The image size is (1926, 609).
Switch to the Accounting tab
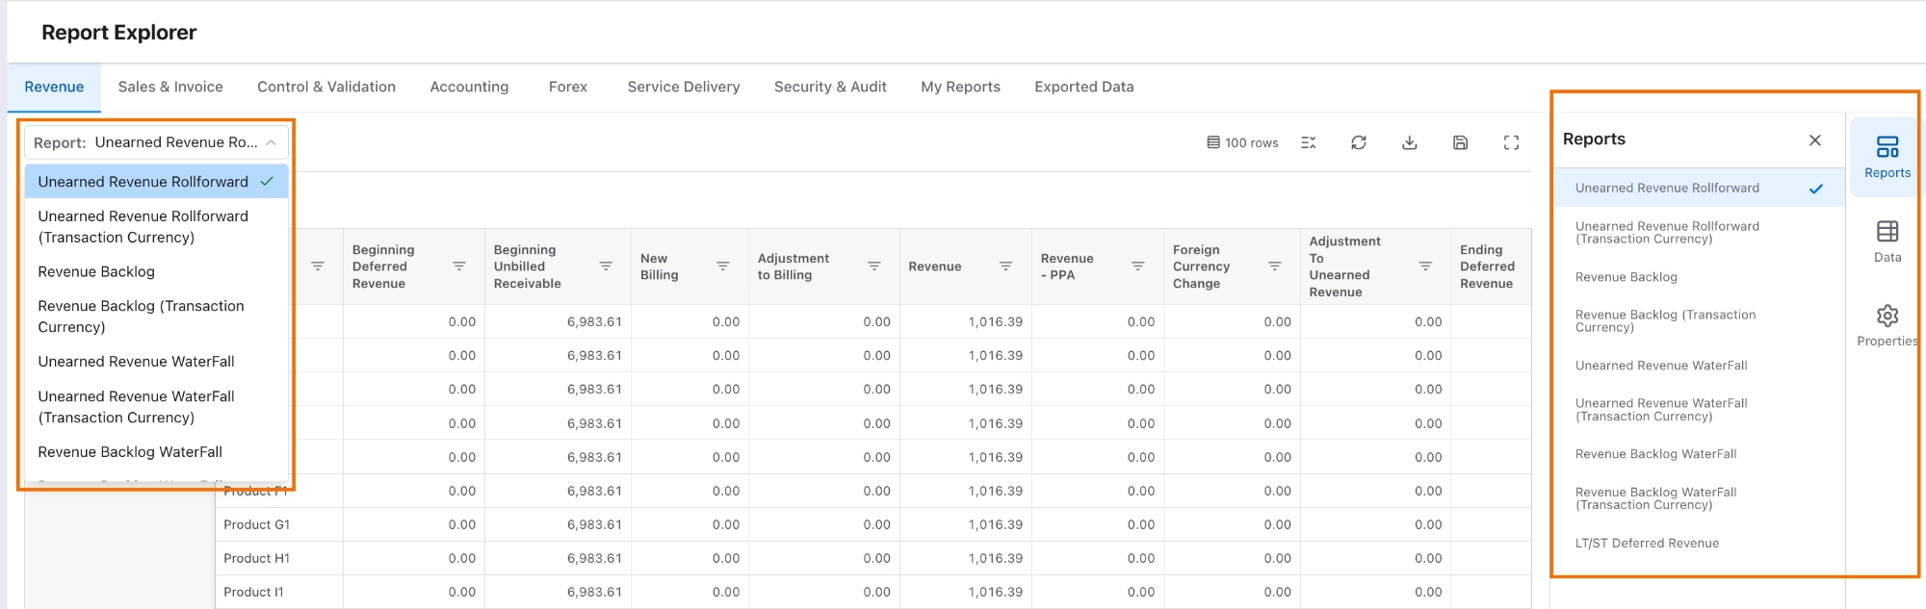[469, 88]
